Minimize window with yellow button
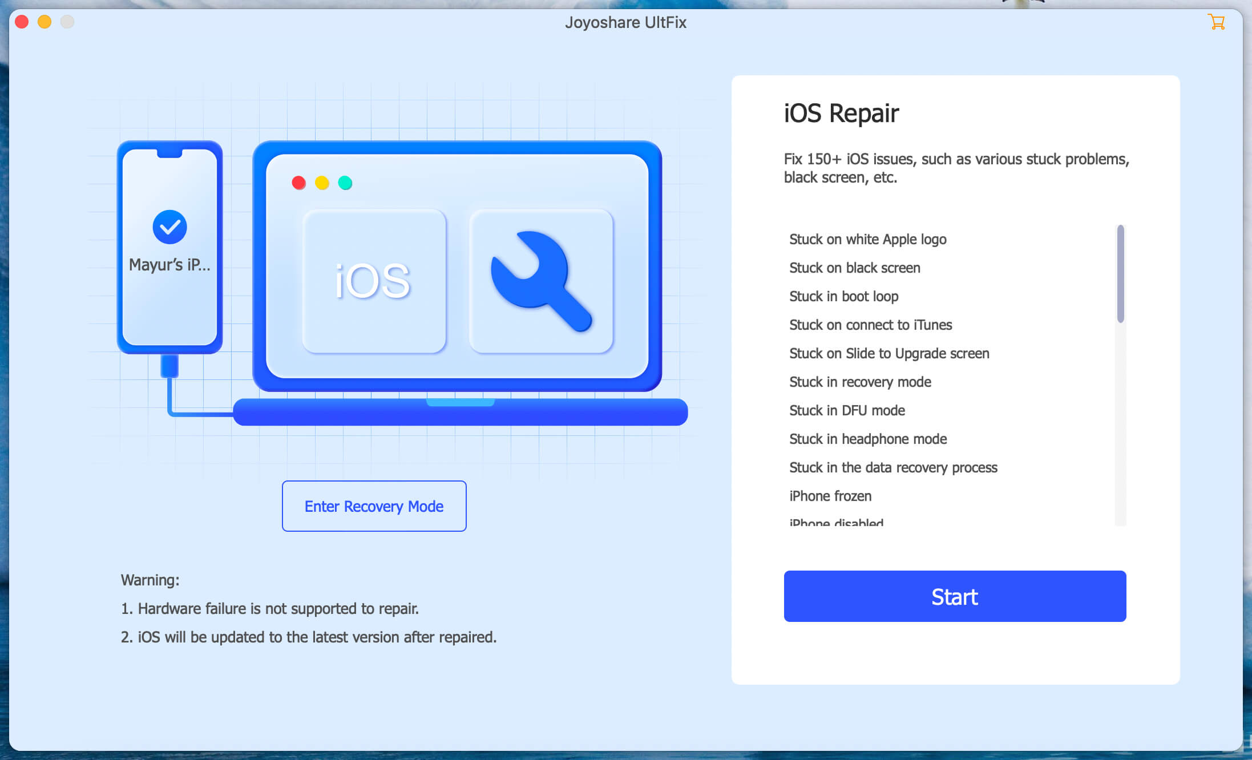 pos(45,22)
